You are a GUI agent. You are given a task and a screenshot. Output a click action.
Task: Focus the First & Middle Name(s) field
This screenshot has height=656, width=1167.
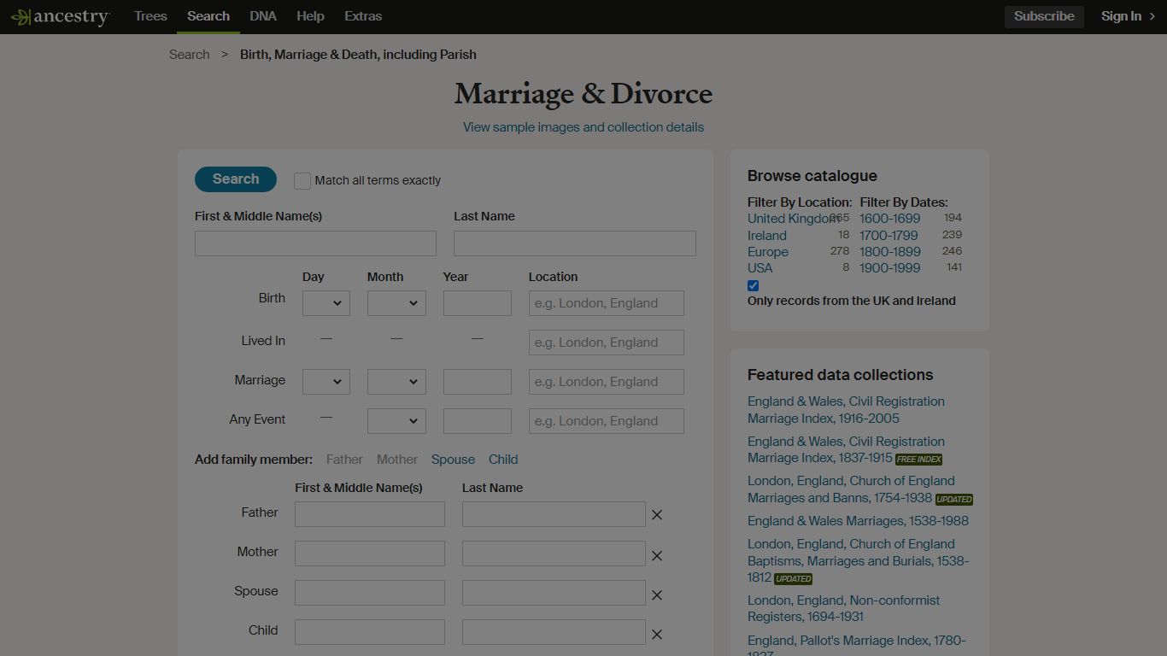pyautogui.click(x=315, y=243)
